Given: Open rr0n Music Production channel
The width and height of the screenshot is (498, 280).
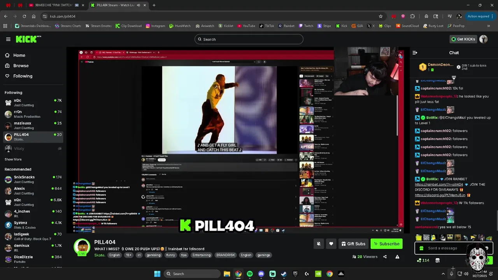Looking at the screenshot, I should [x=33, y=114].
